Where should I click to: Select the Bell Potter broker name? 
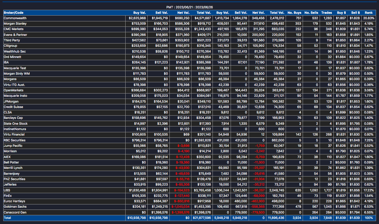coord(11,162)
